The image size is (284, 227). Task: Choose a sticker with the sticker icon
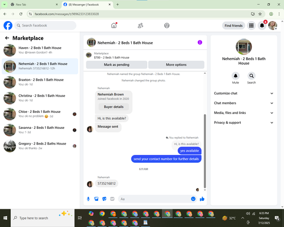(x=105, y=199)
